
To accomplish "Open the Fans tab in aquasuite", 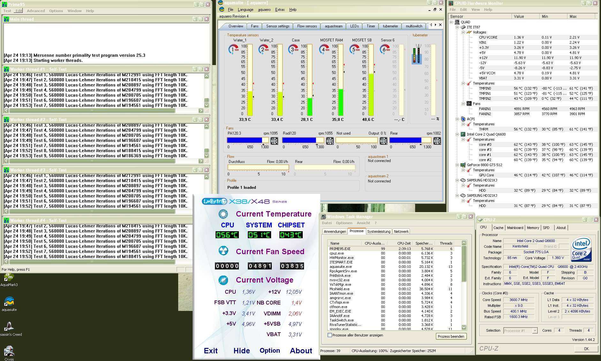I will 255,26.
